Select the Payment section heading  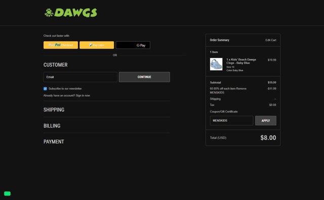click(54, 141)
